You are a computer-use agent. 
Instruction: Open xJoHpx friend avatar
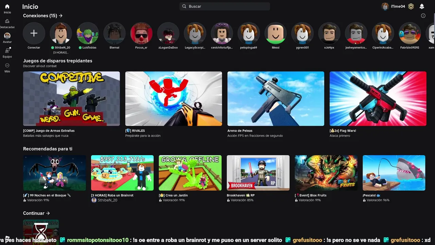click(x=329, y=33)
